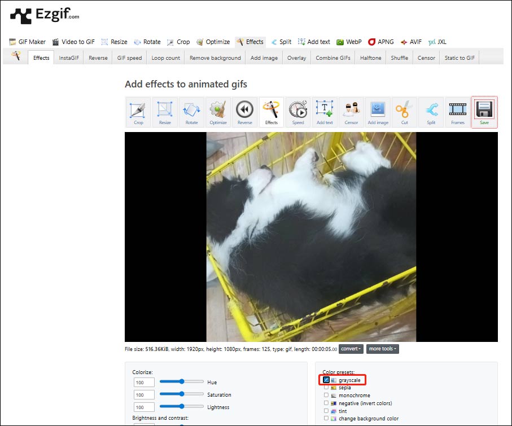This screenshot has height=426, width=512.
Task: Check negative (invert colors) preset
Action: point(326,403)
